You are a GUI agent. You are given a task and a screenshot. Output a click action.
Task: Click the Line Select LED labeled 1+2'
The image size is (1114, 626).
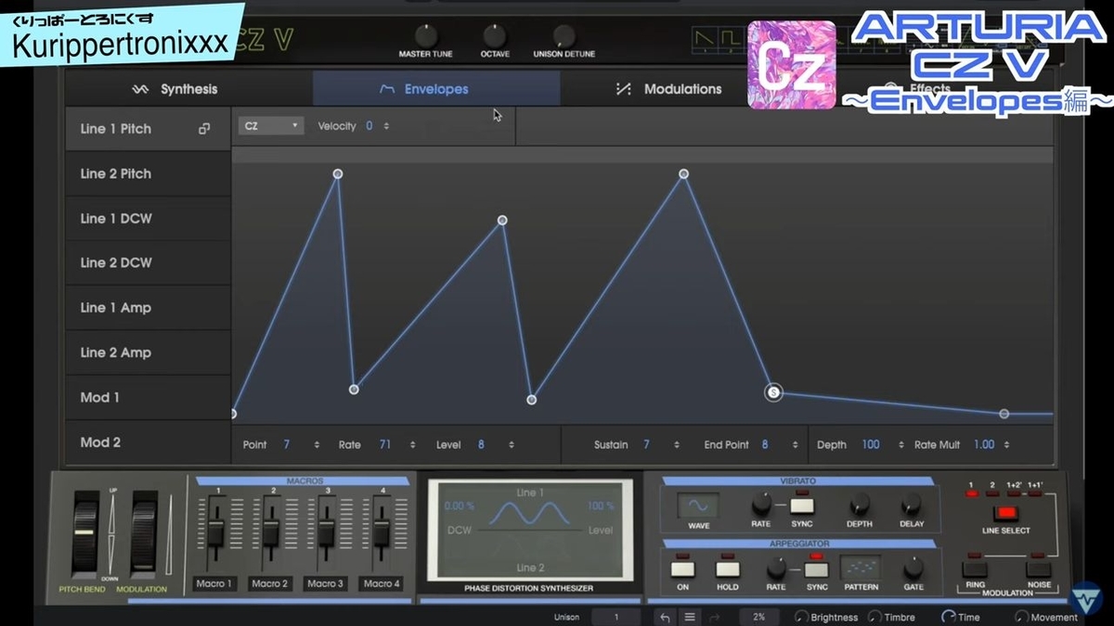[x=1014, y=494]
